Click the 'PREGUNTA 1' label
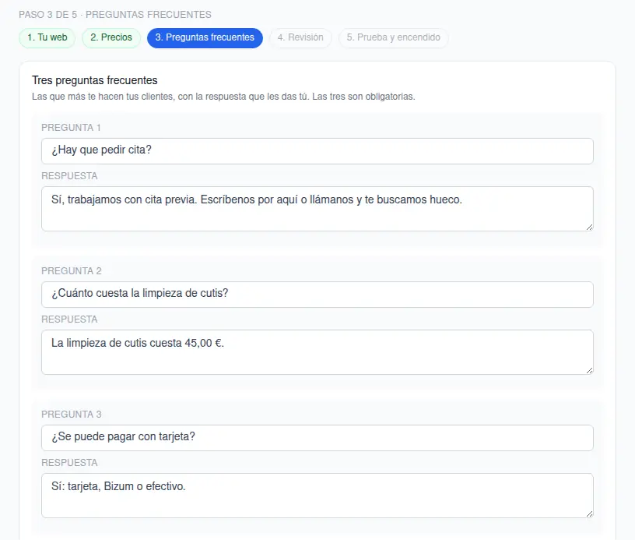 pos(71,128)
